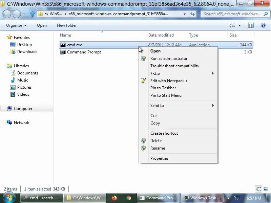The image size is (271, 203).
Task: Open the address bar history dropdown arrow
Action: pos(185,14)
